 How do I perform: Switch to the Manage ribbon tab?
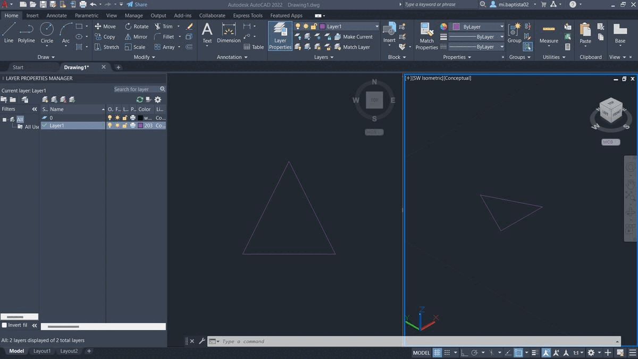tap(134, 15)
